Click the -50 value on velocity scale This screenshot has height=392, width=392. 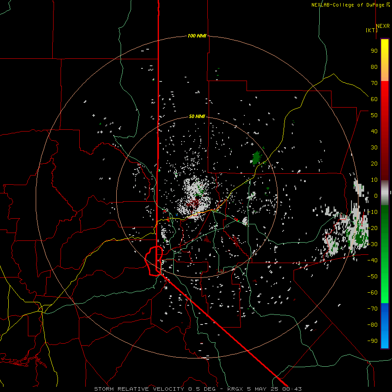pyautogui.click(x=372, y=277)
